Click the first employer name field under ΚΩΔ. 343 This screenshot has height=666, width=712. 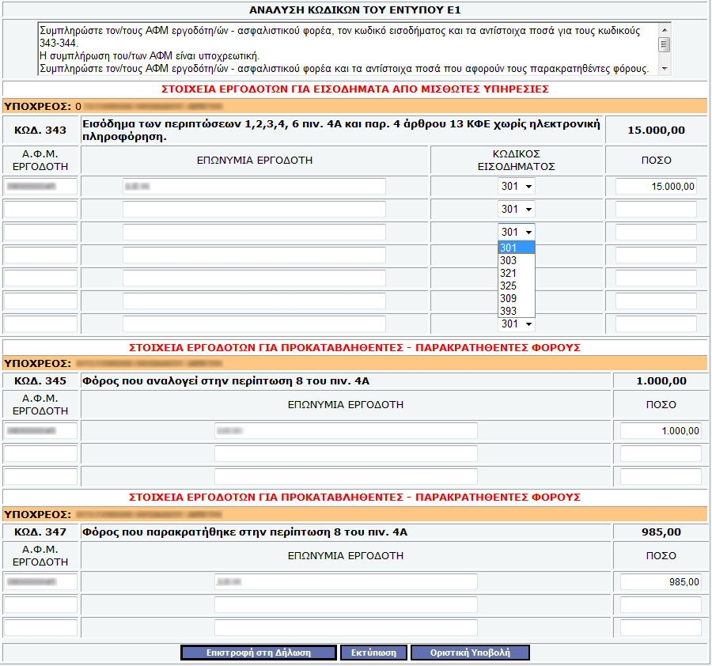pos(254,186)
